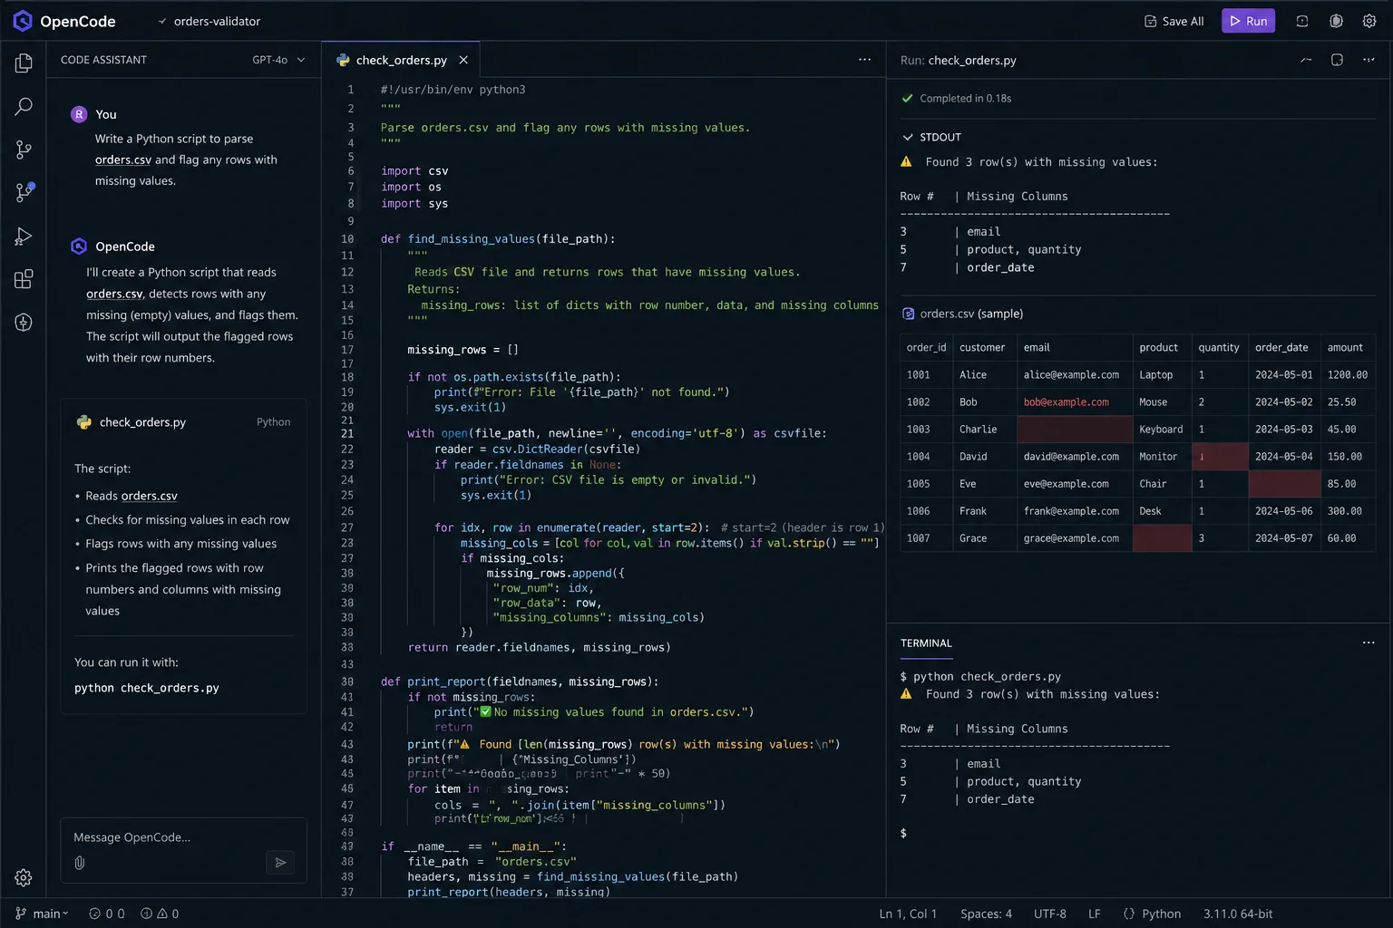The width and height of the screenshot is (1393, 928).
Task: Click the Message OpenCode input field
Action: [183, 837]
